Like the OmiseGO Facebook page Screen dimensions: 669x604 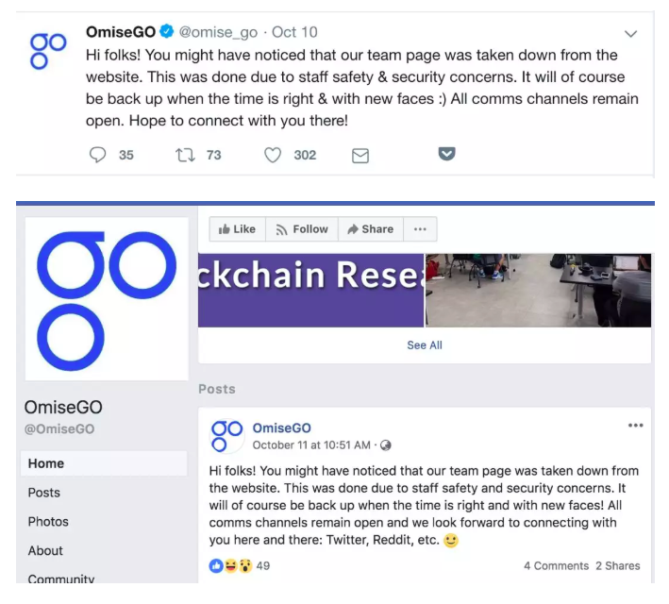237,229
